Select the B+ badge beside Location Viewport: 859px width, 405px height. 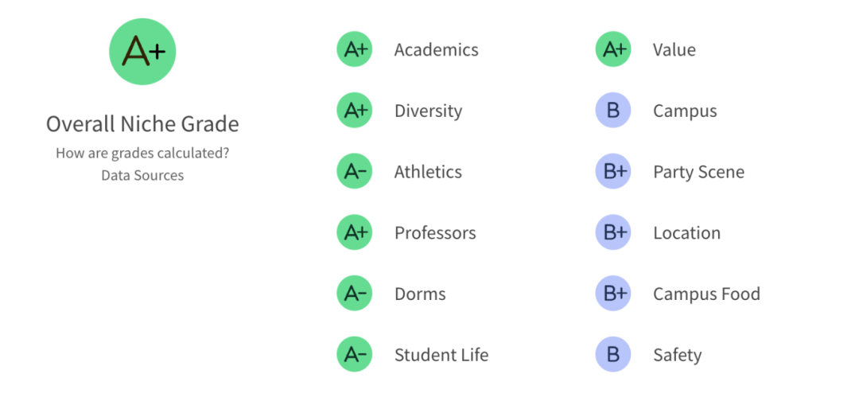(613, 232)
